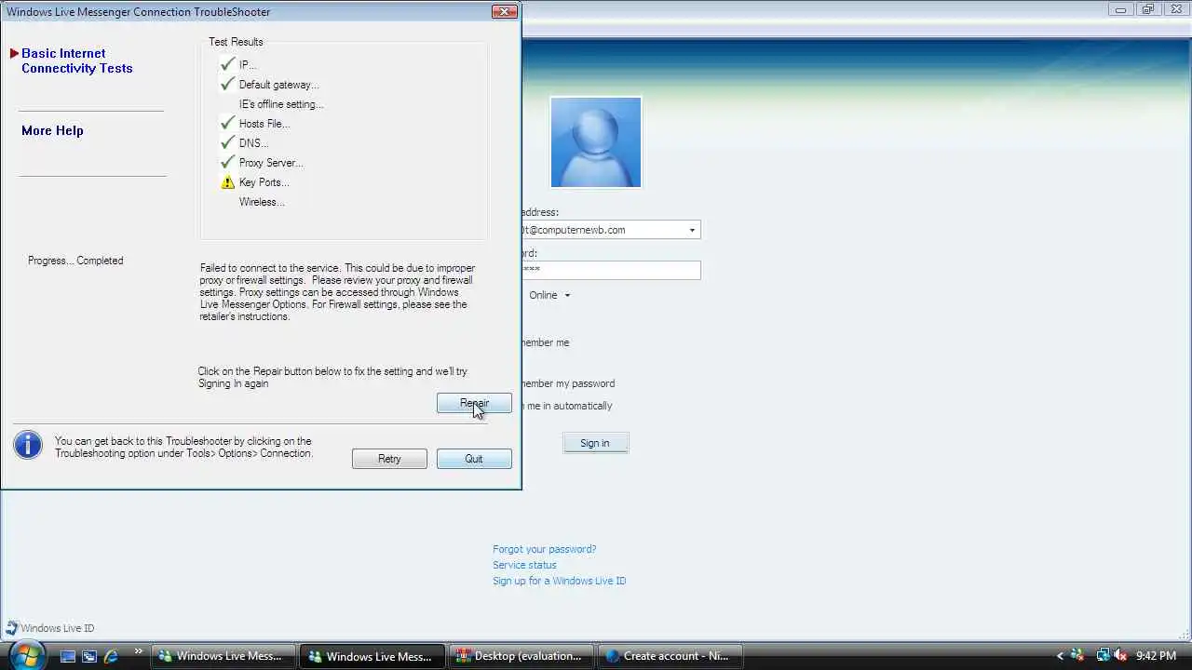The image size is (1192, 670).
Task: Click the checkmark next to Hosts File
Action: click(227, 123)
